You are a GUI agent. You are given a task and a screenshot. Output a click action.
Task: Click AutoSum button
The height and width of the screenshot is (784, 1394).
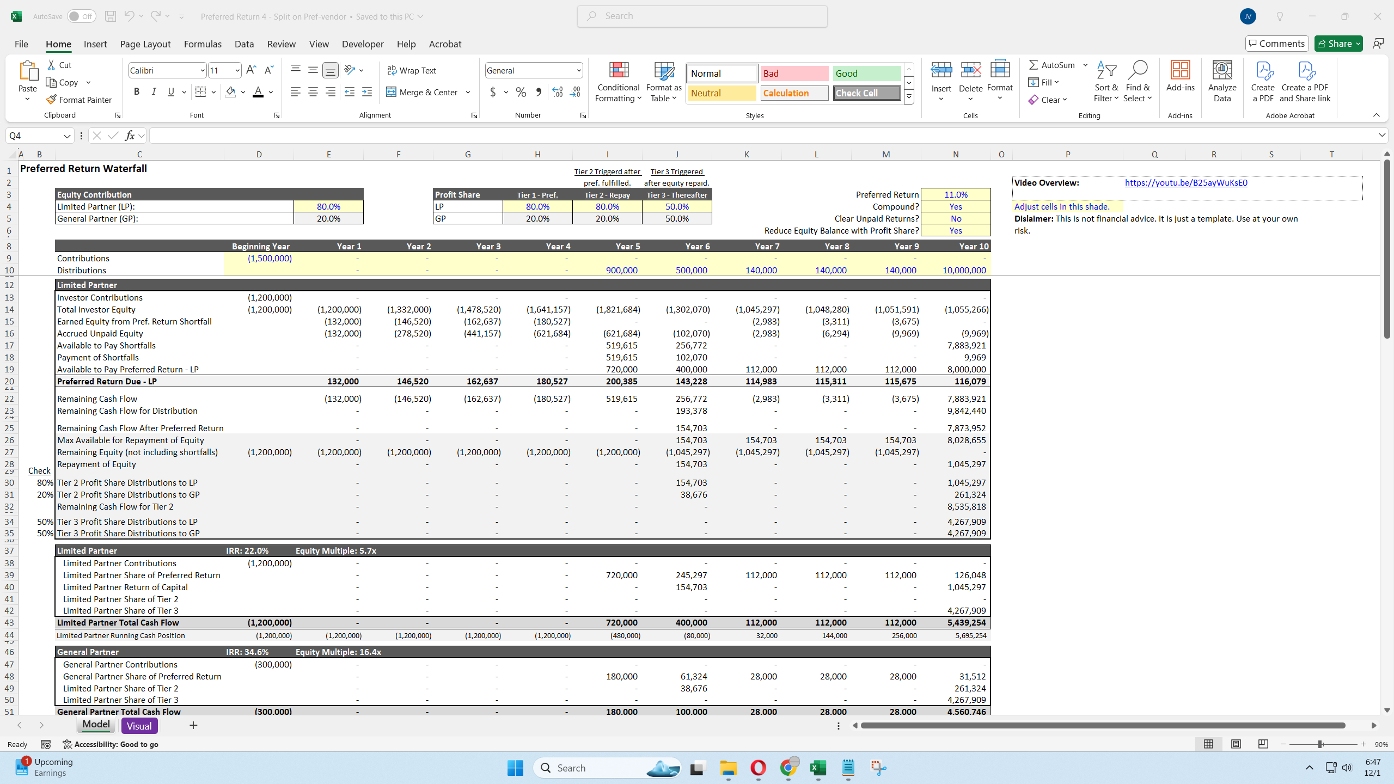coord(1051,65)
